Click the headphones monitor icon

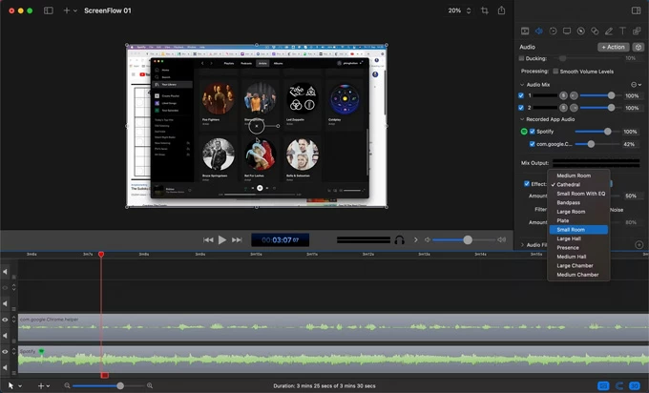(400, 240)
